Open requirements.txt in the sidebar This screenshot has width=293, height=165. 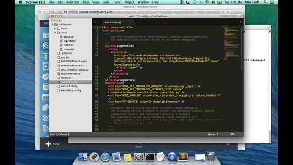click(70, 74)
